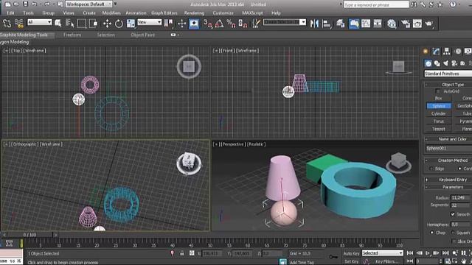Click the Select by Name icon
The width and height of the screenshot is (472, 265).
(70, 24)
